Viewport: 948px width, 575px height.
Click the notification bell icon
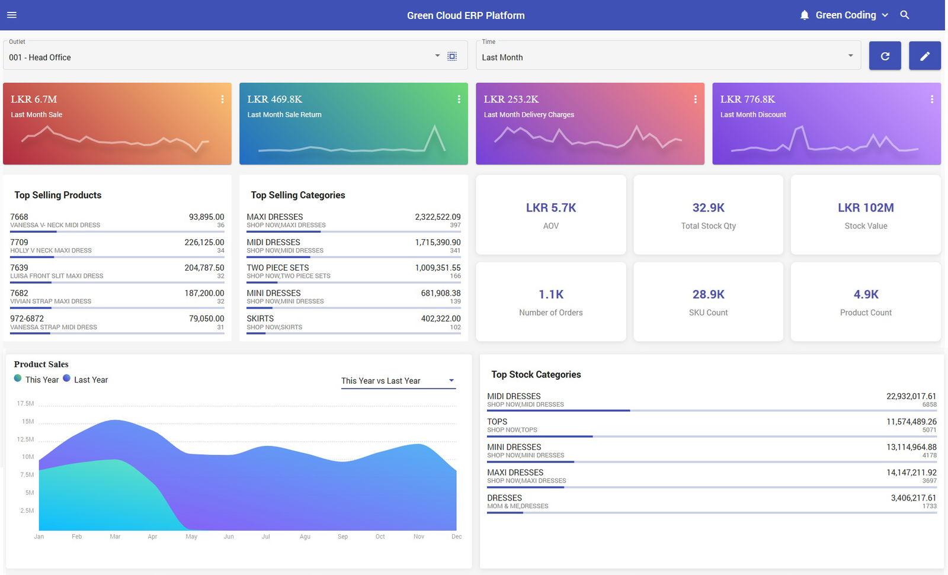[804, 14]
